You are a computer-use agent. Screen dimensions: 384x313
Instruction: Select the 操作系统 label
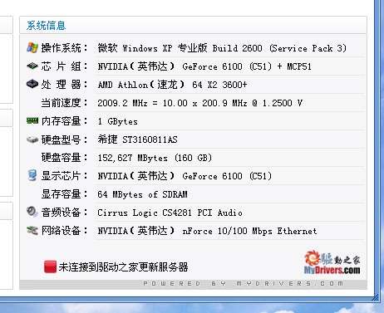click(64, 48)
